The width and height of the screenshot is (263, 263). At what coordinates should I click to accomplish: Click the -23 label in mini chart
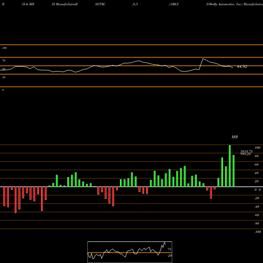tap(169, 256)
